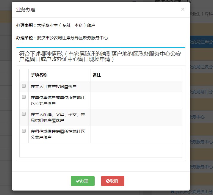Close the 业务办理 dialog with the X
Screen dimensions: 213x195
[x=183, y=9]
